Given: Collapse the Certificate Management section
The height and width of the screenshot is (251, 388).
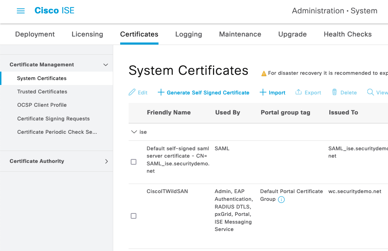Looking at the screenshot, I should point(105,65).
